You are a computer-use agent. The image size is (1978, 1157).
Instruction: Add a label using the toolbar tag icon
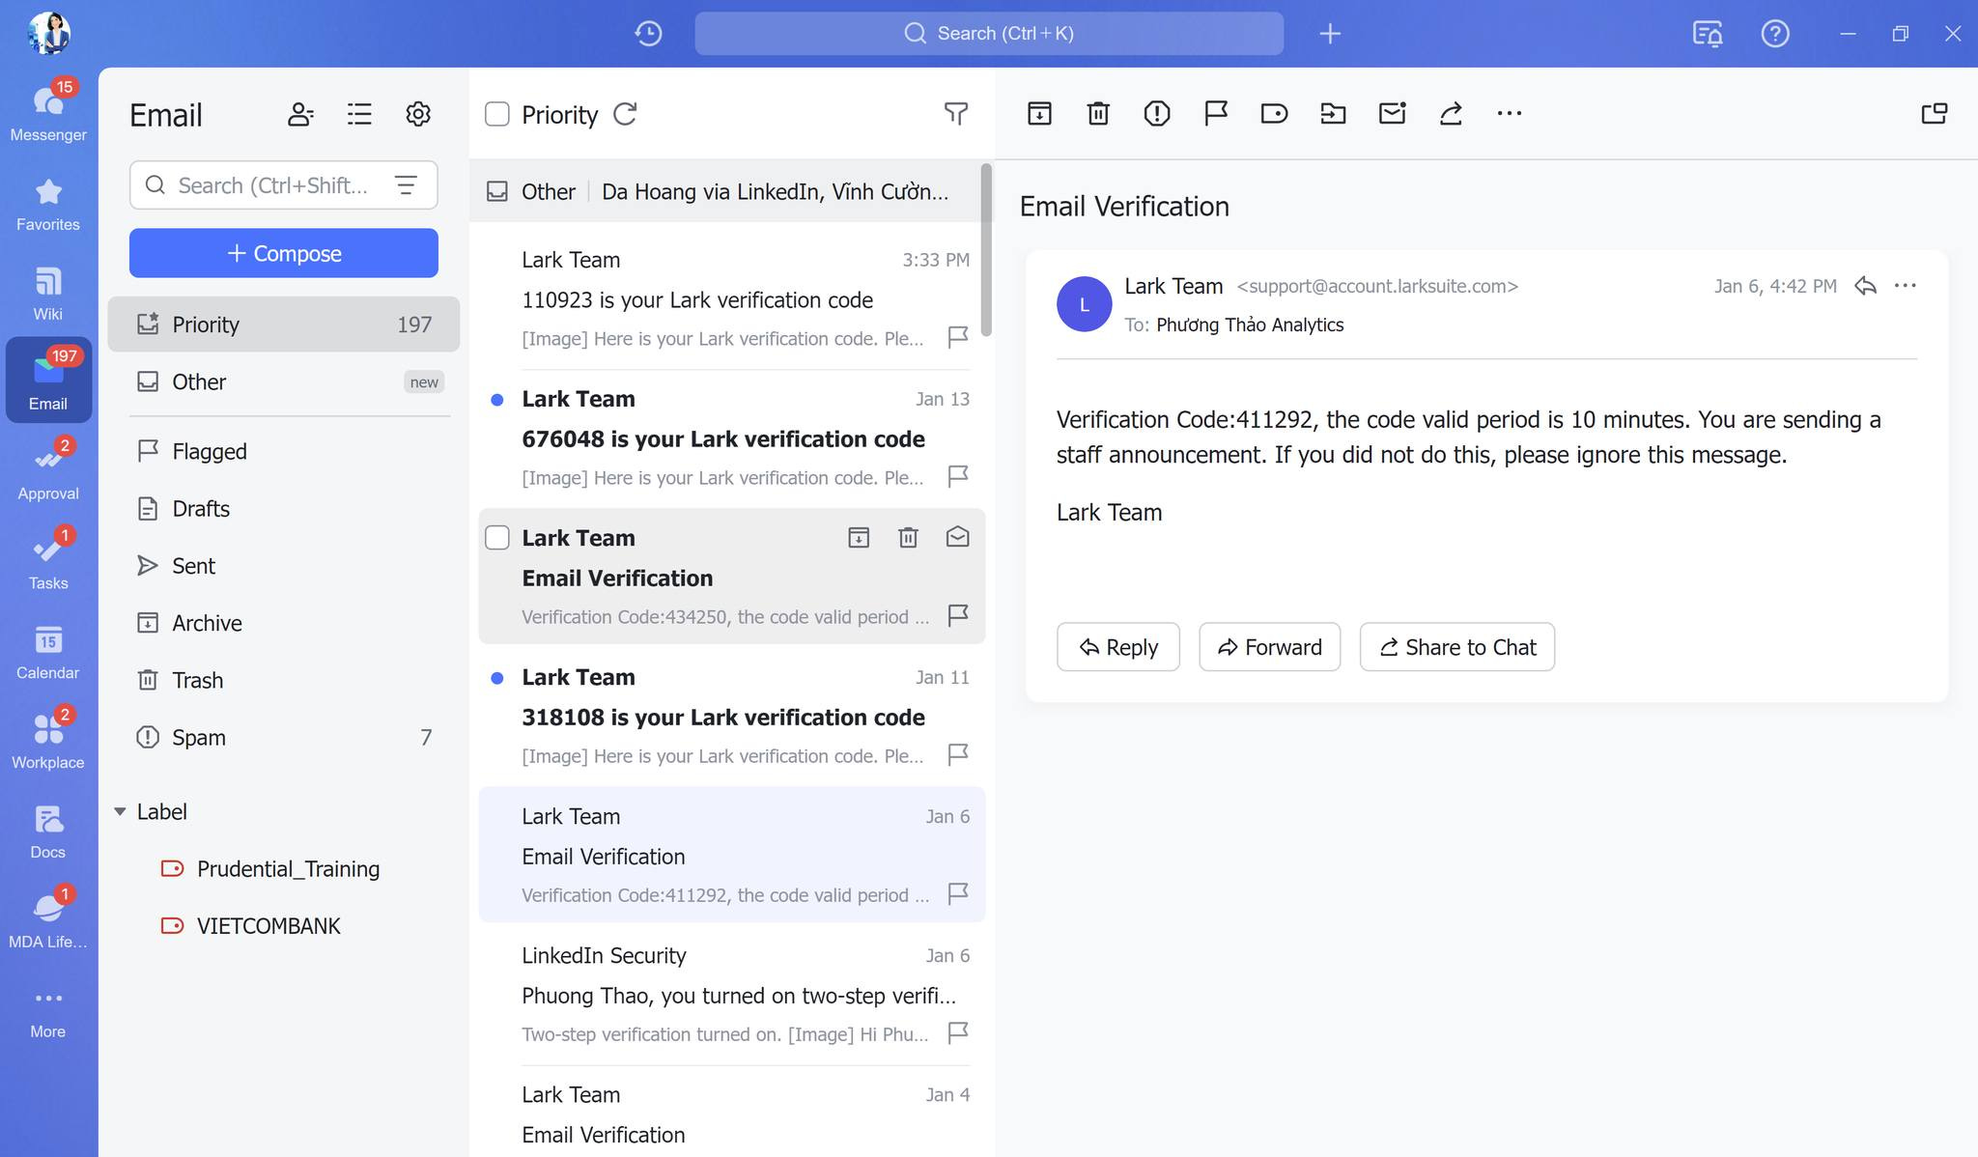(x=1274, y=113)
